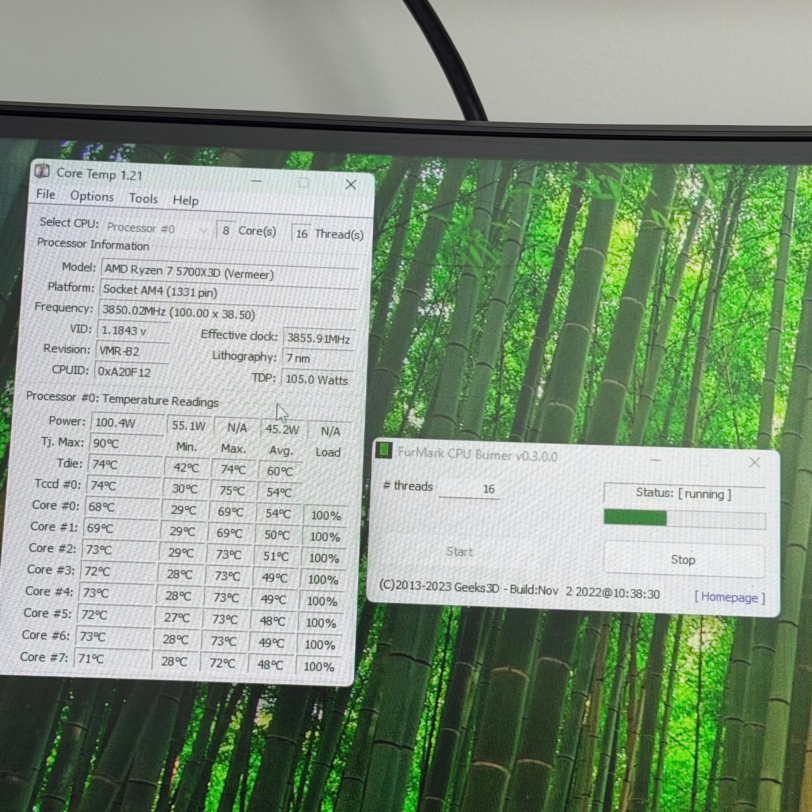Click the Core #1 load value 100%
This screenshot has width=812, height=812.
[325, 537]
